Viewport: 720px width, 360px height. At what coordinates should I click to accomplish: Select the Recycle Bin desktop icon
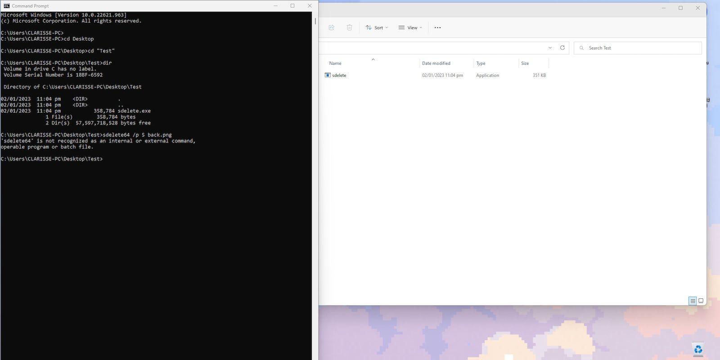[x=698, y=349]
